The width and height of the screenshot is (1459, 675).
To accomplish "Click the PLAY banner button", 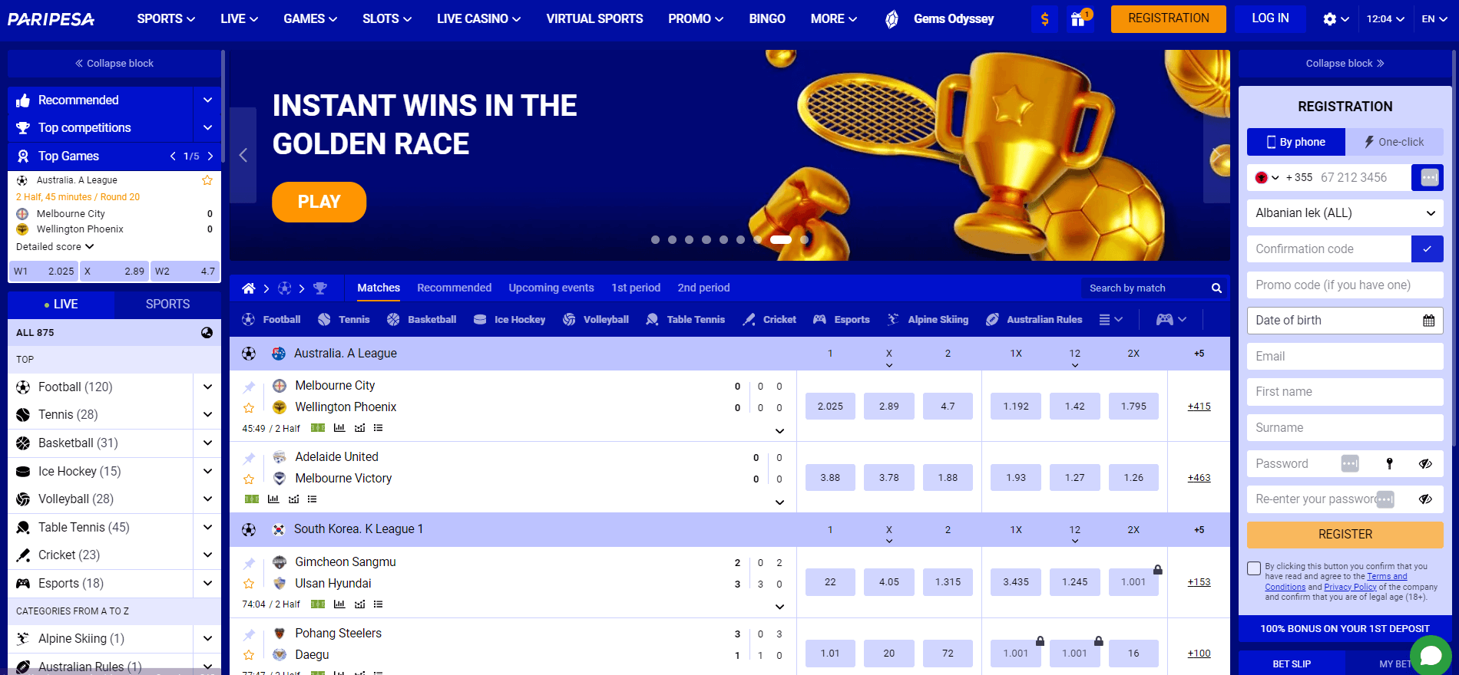I will click(319, 202).
